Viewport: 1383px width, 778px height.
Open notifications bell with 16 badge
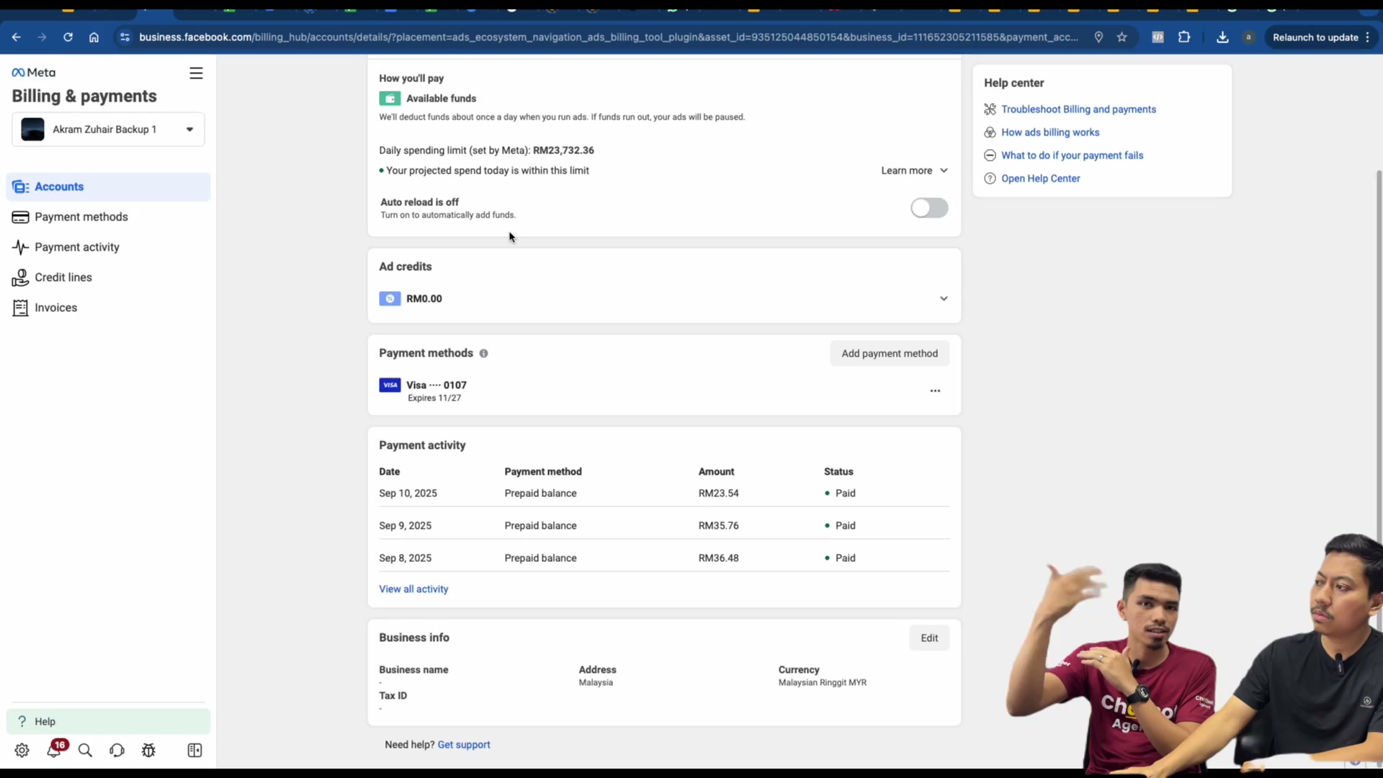click(55, 749)
